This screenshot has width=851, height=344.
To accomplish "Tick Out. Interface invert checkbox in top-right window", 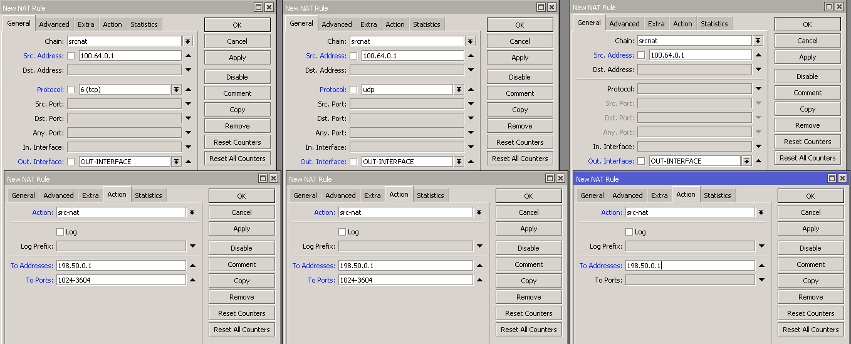I will [x=641, y=161].
